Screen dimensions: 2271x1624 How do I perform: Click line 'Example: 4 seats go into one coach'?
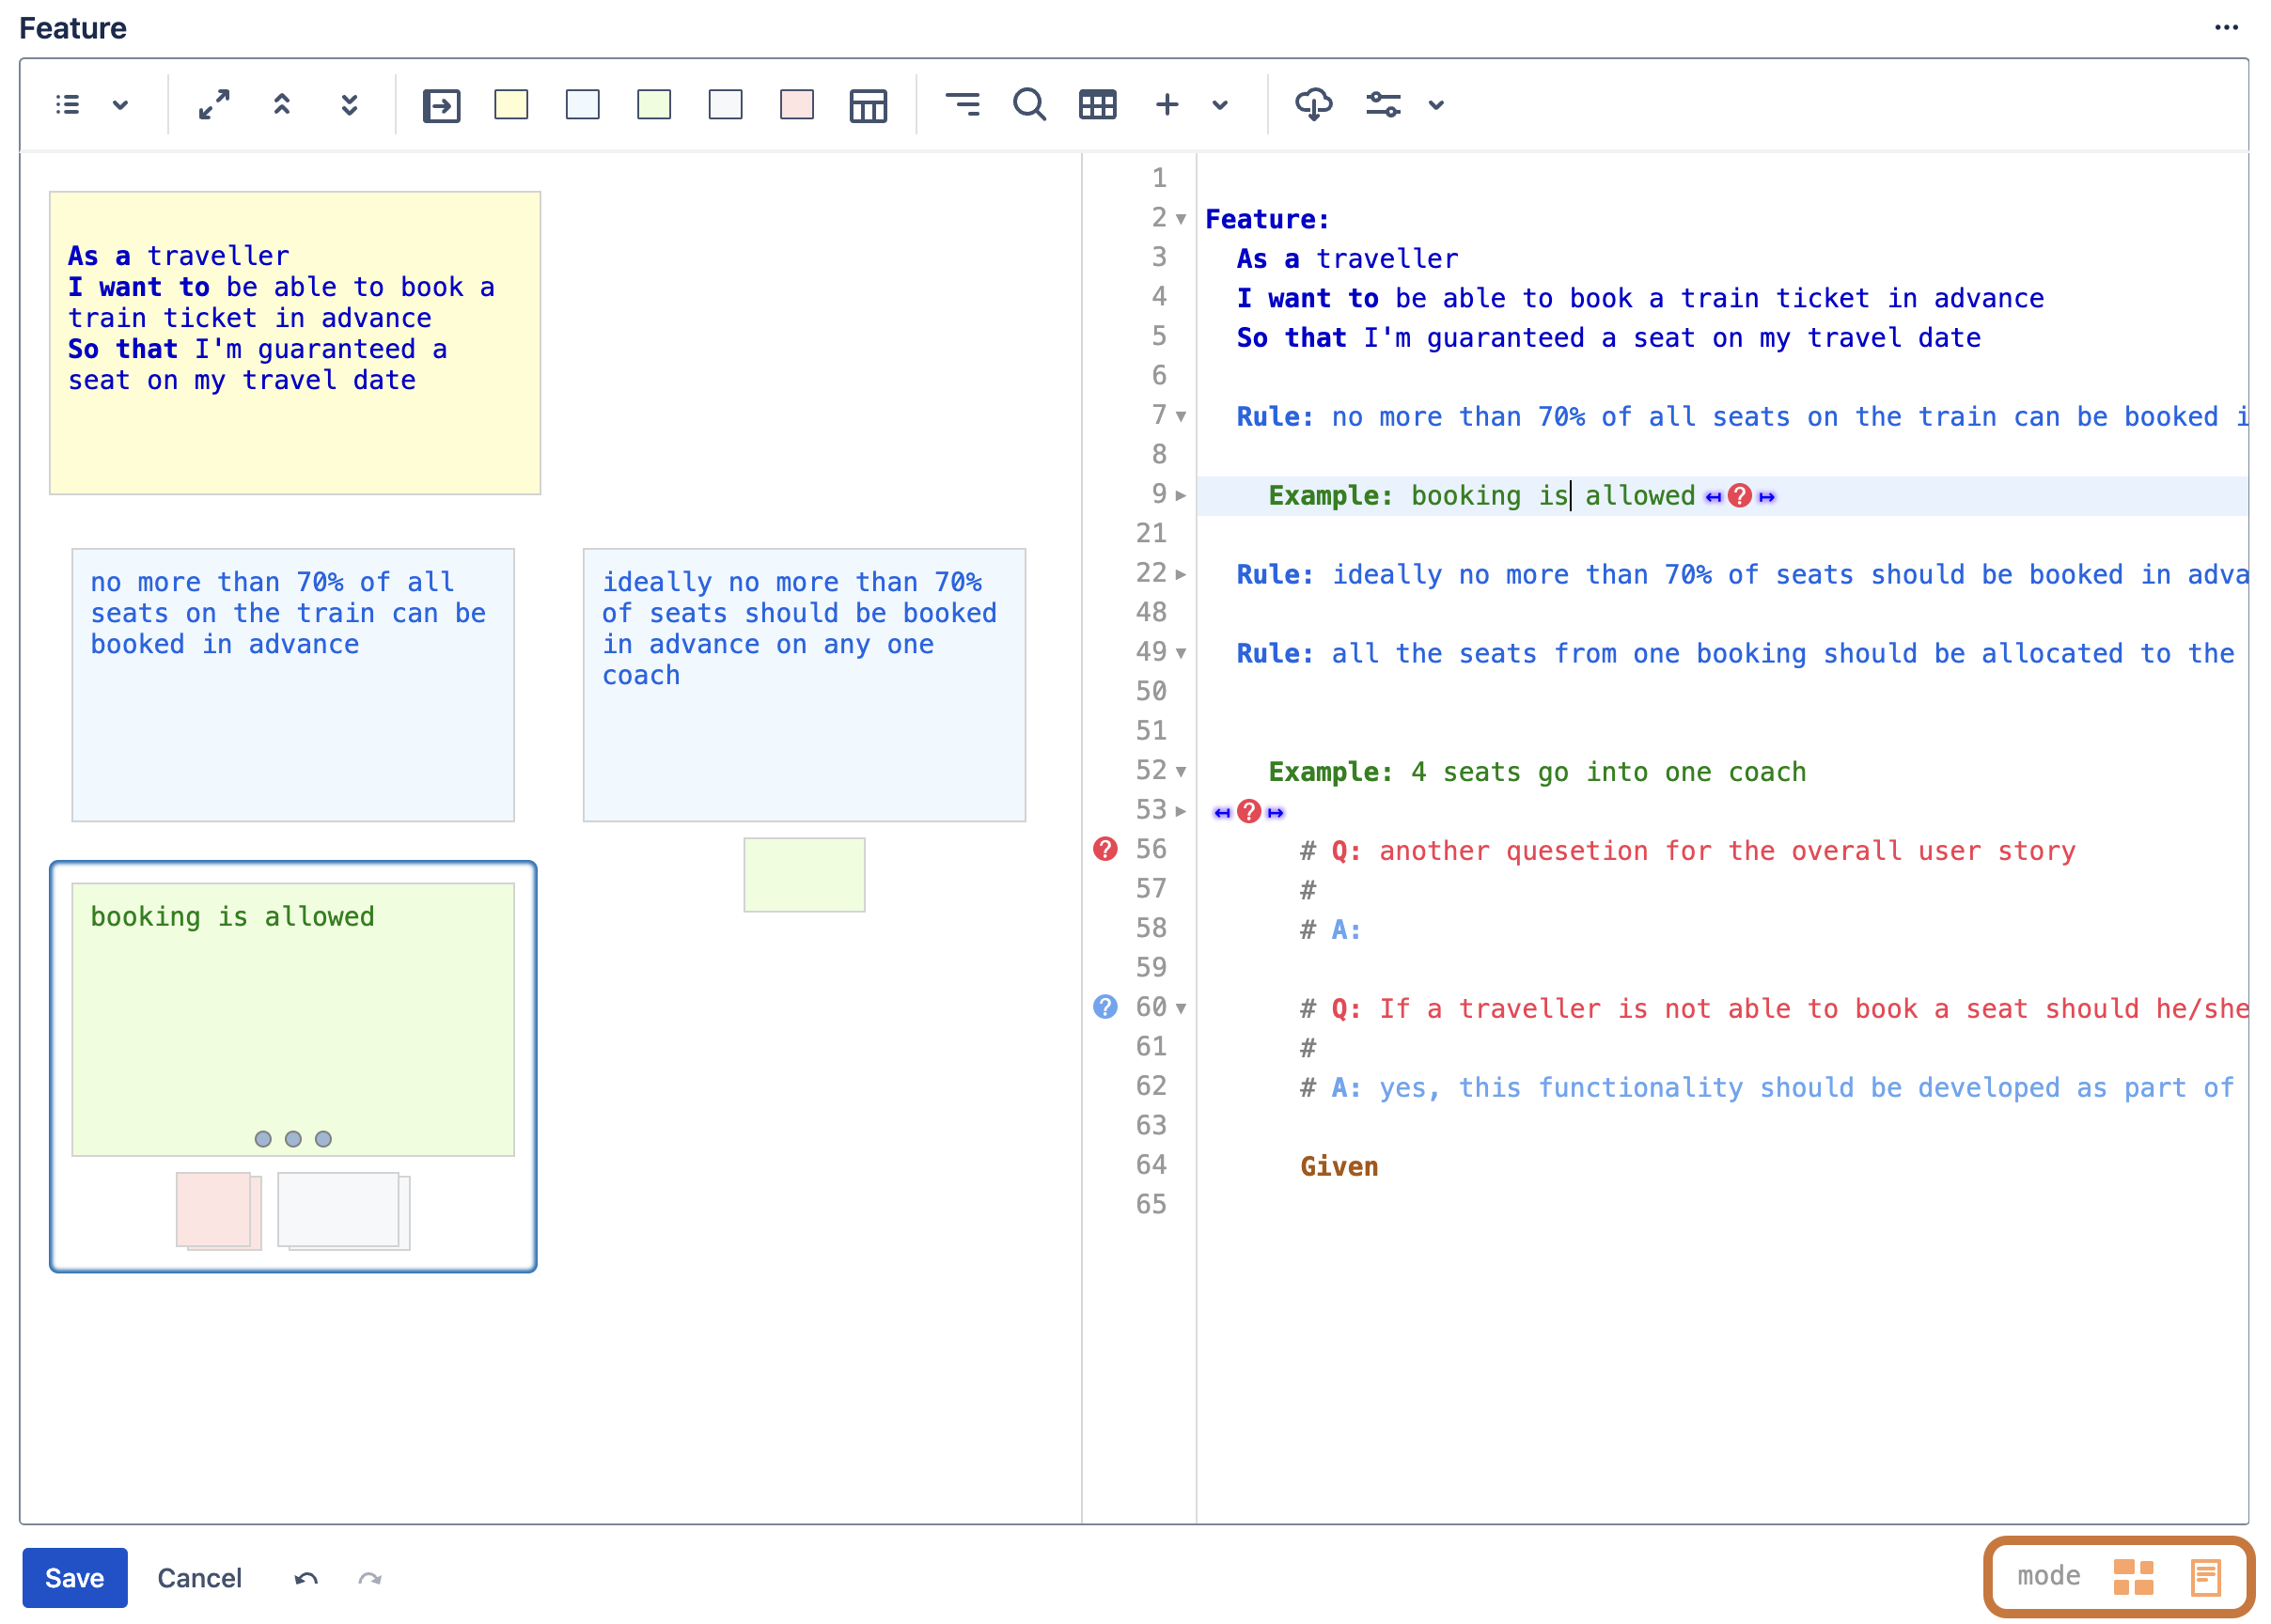1537,772
